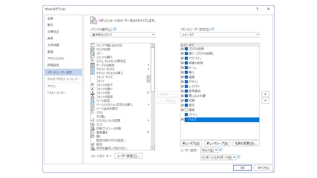Select the 印刷プレビューと印刷 icon
Image resolution: width=317 pixels, height=178 pixels.
click(x=92, y=128)
